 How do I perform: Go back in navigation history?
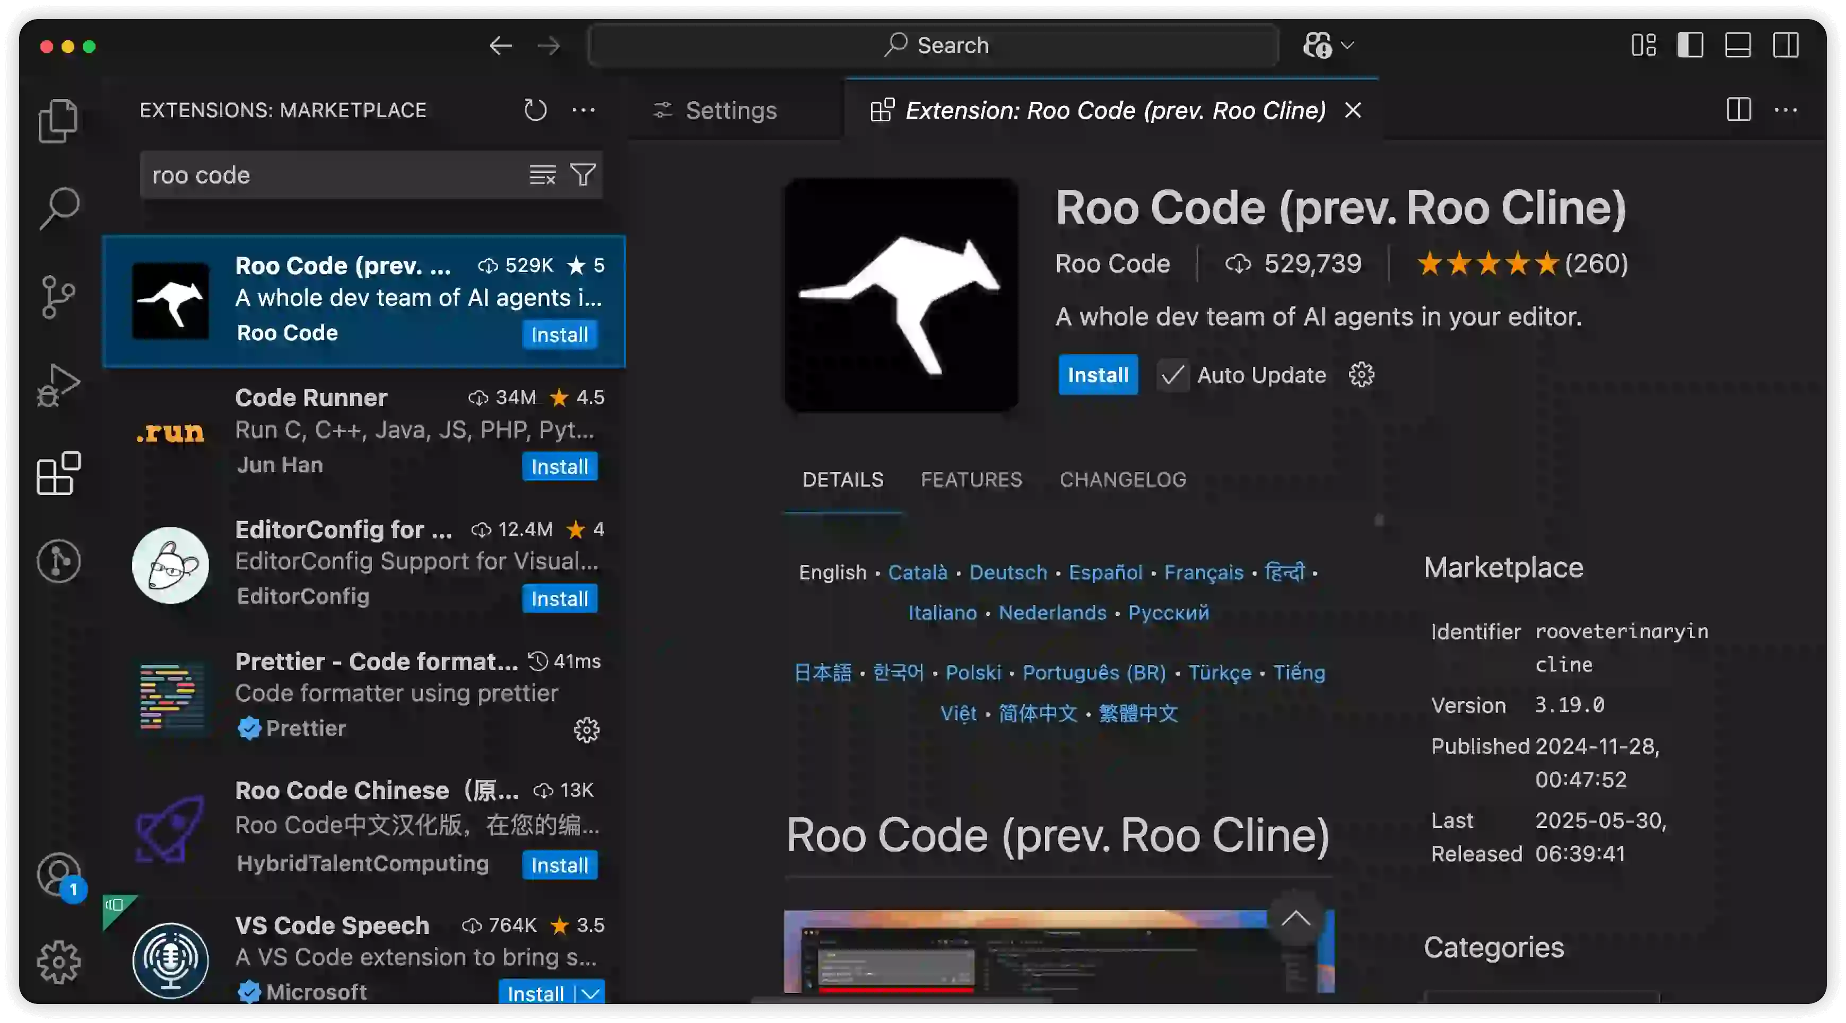click(x=501, y=46)
